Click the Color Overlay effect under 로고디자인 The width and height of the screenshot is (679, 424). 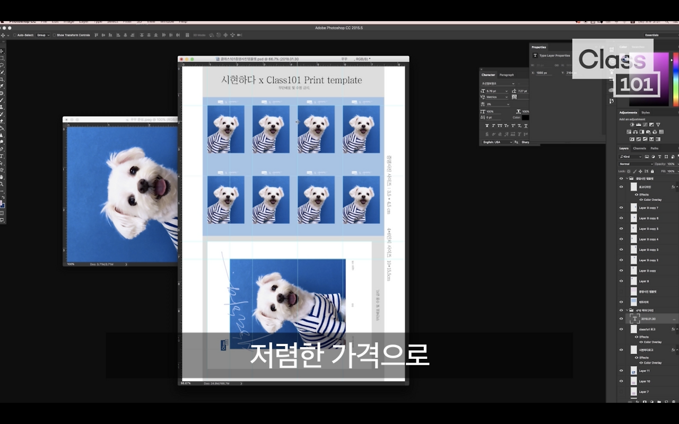click(654, 200)
